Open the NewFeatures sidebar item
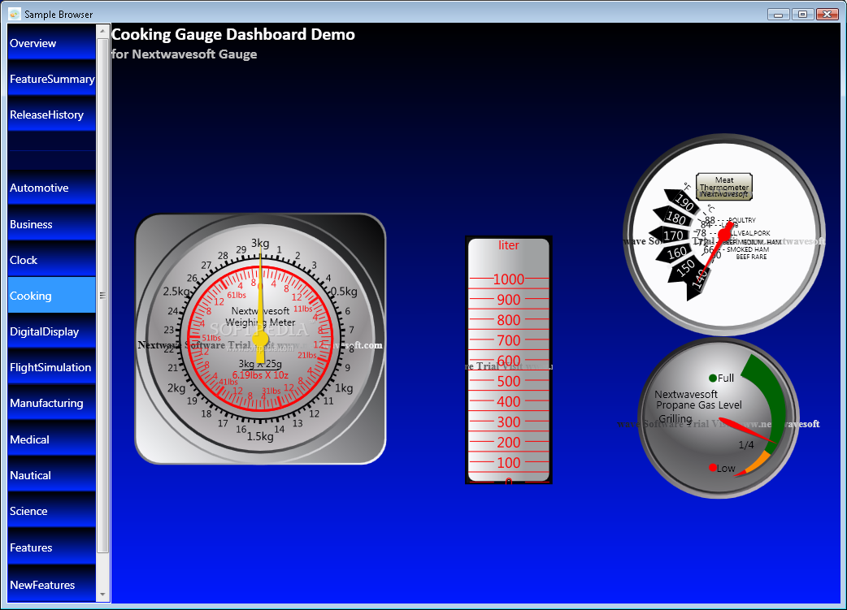Image resolution: width=847 pixels, height=610 pixels. 52,585
